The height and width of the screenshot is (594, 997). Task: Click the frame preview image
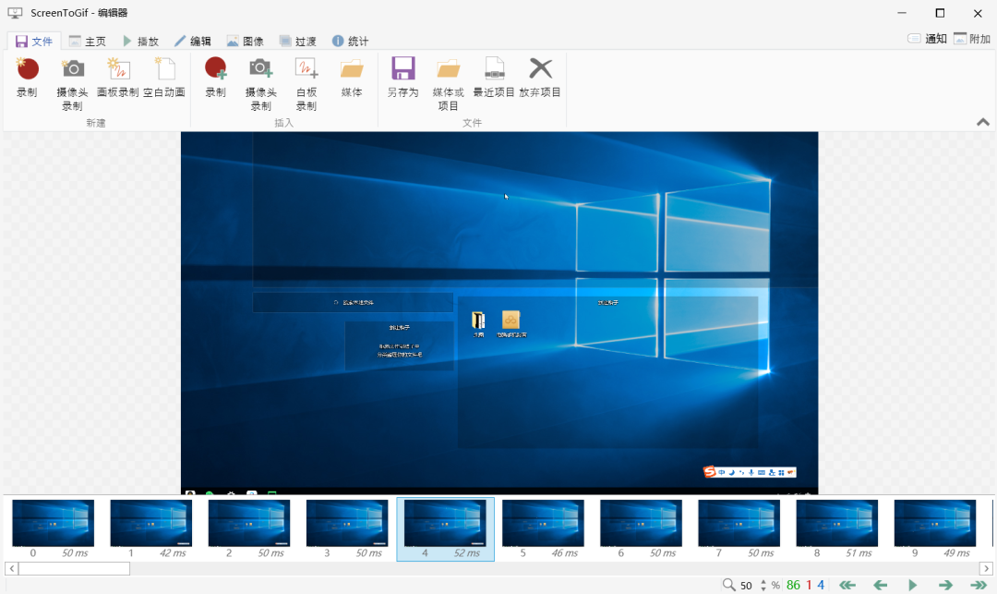pos(499,313)
